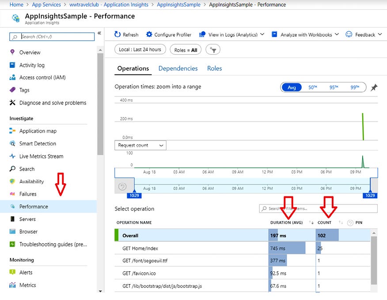Viewport: 387px width, 300px height.
Task: Select the GET /font/segoeuil.ttf row
Action: coord(243,261)
